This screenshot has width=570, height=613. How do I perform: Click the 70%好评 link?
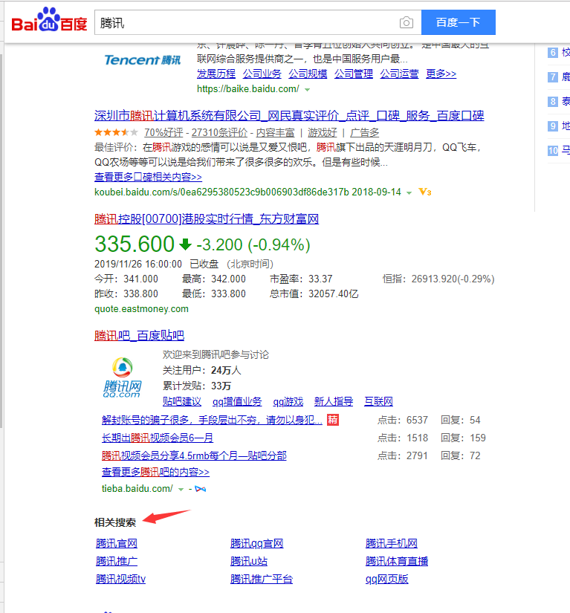pyautogui.click(x=163, y=132)
